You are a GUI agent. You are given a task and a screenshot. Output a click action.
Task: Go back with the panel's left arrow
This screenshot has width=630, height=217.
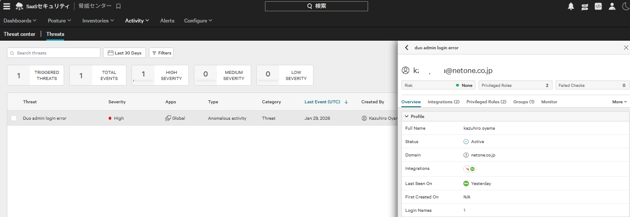tap(407, 48)
